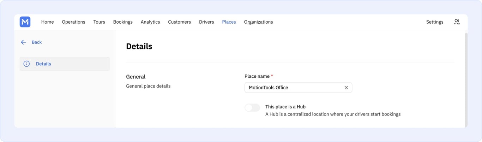482x142 pixels.
Task: Click into the Place name input field
Action: pos(298,88)
